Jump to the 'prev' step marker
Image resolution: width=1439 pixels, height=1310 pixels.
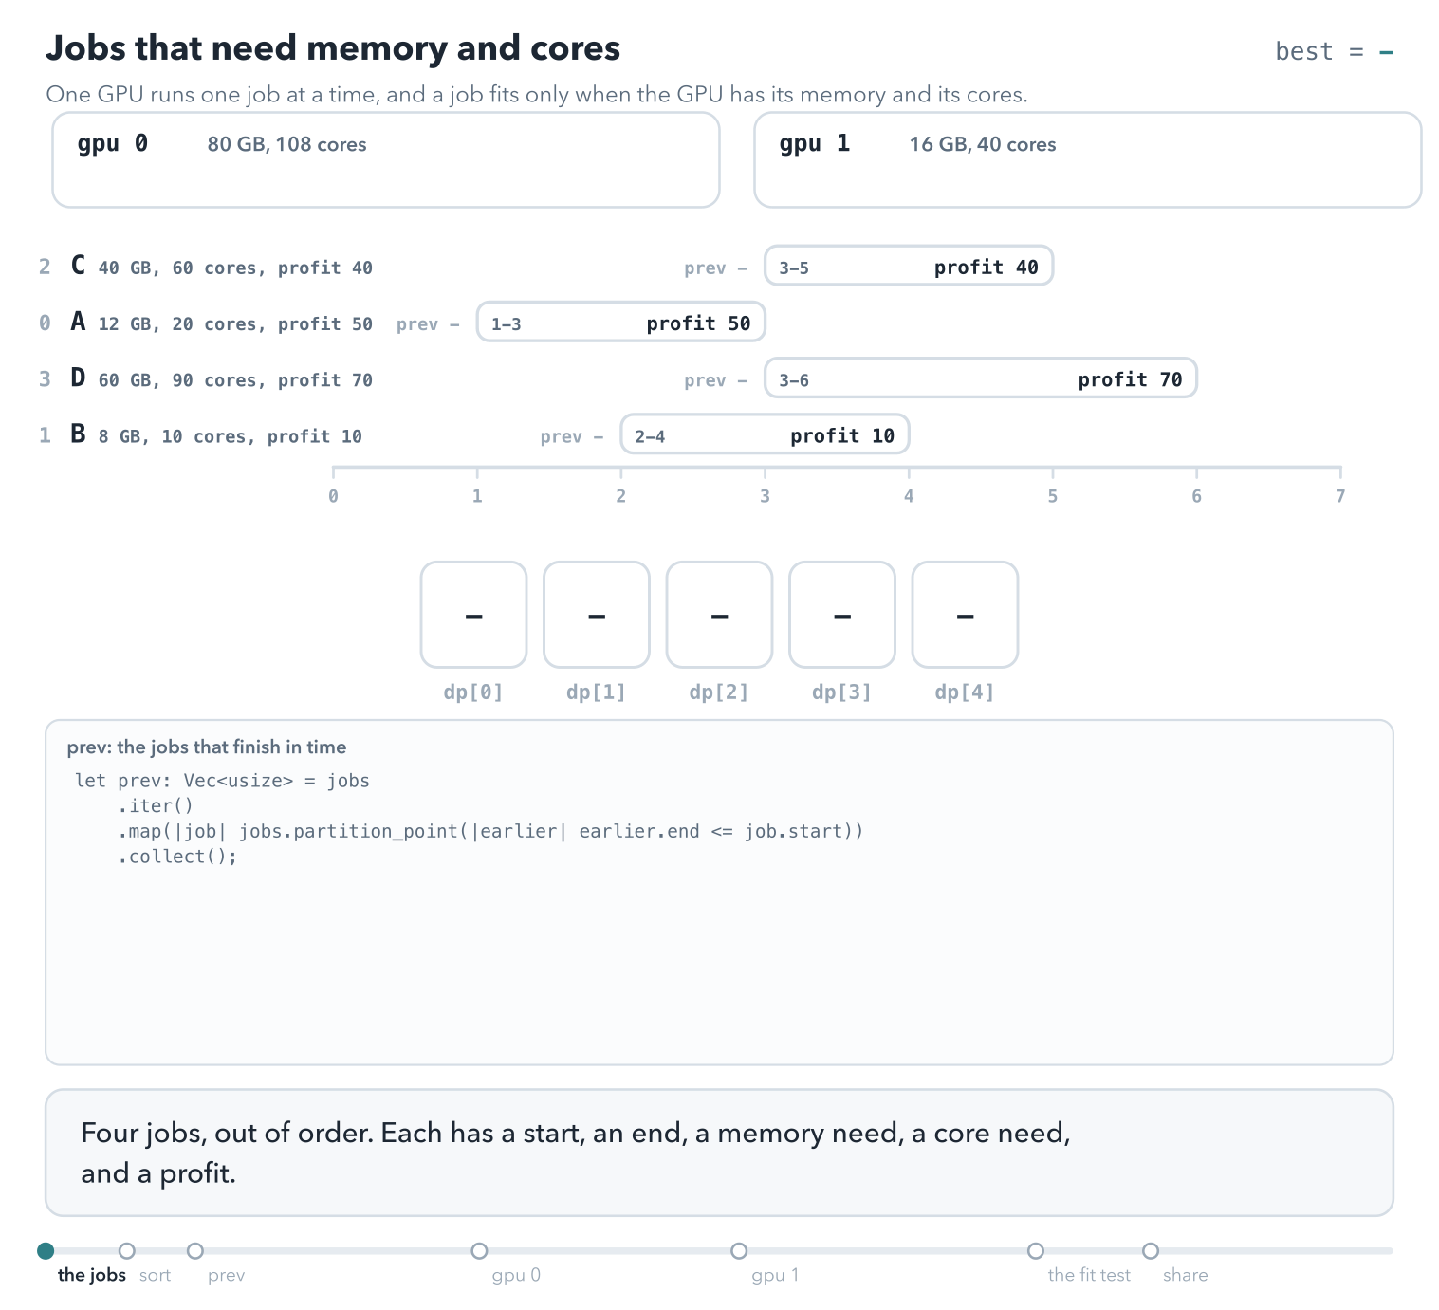click(x=195, y=1251)
